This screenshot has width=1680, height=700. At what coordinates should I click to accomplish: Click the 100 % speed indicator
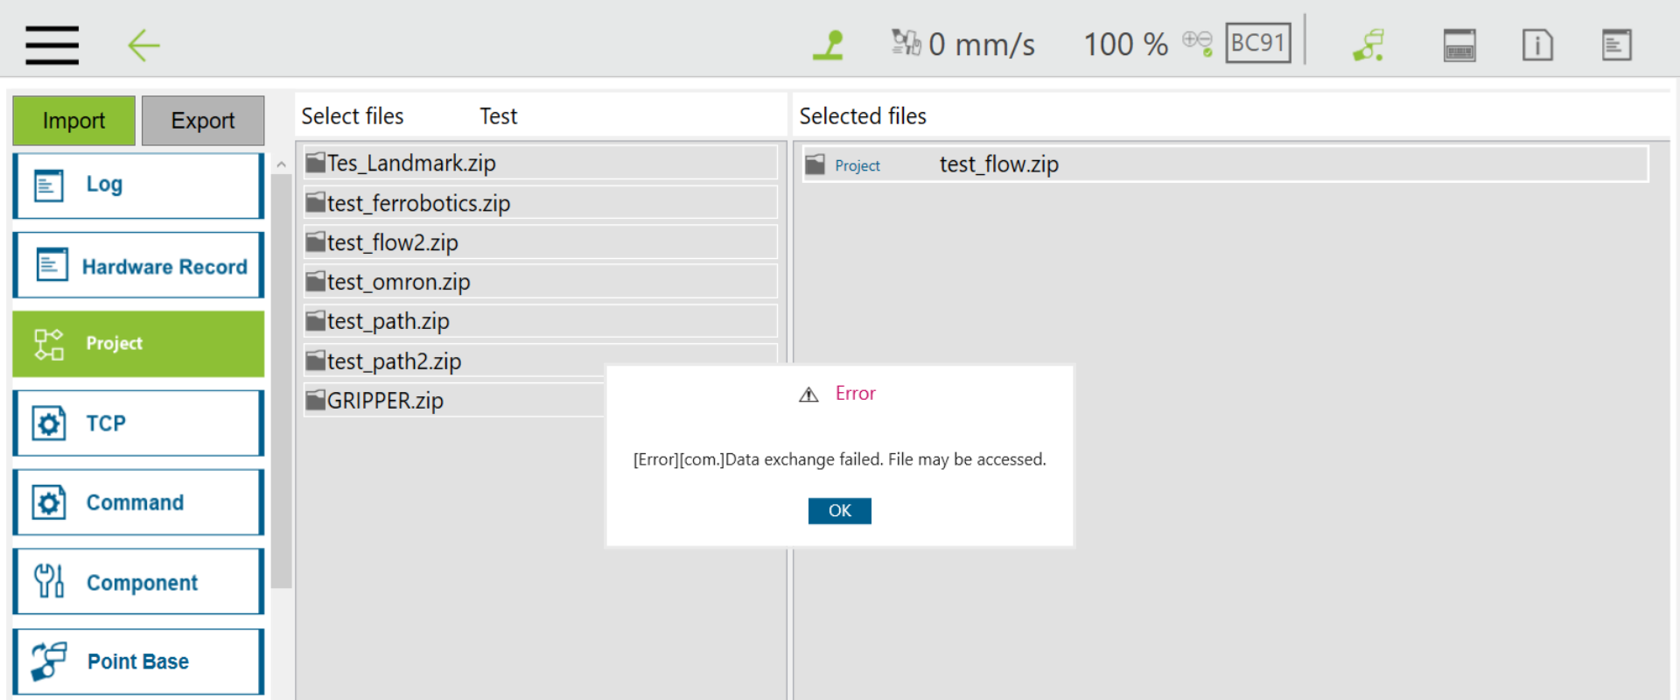point(1125,45)
